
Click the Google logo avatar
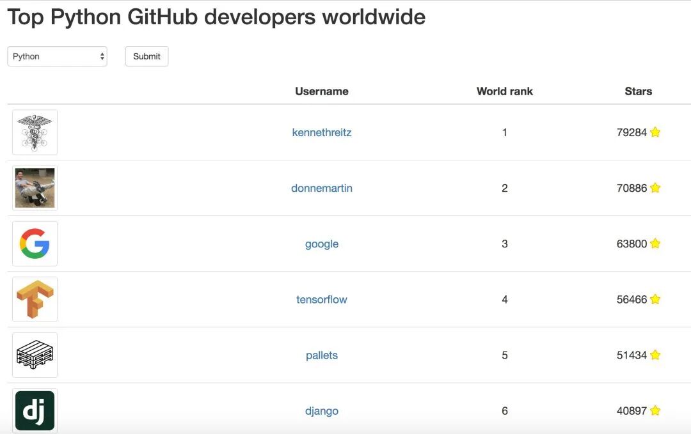[35, 244]
